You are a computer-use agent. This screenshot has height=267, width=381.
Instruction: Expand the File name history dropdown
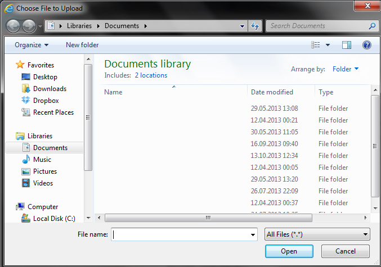point(253,234)
